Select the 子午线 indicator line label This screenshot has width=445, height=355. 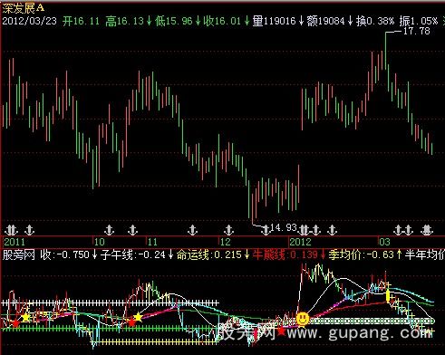133,254
